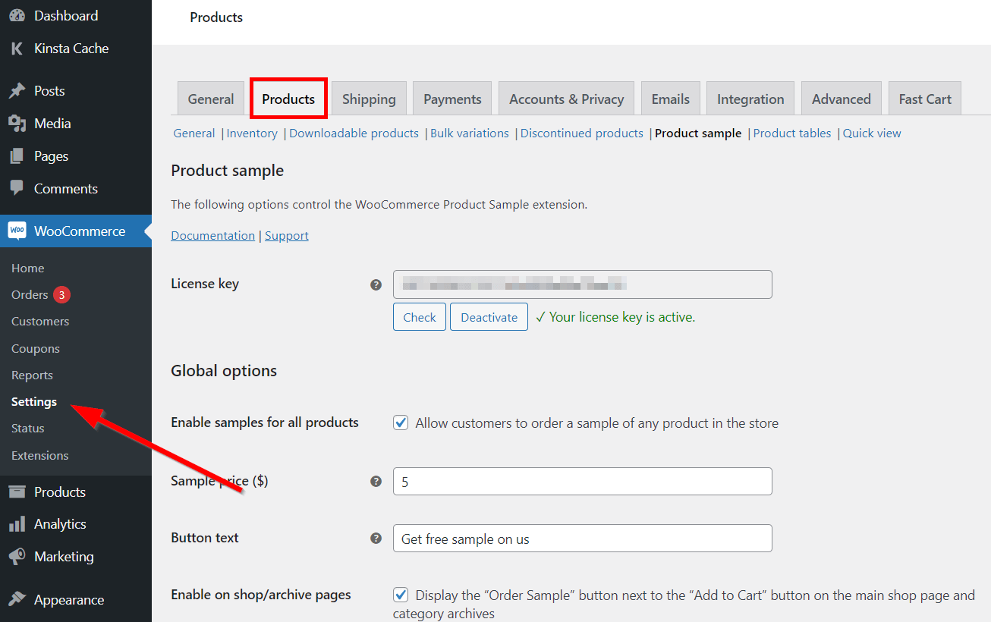991x622 pixels.
Task: Select Settings under the WooCommerce menu
Action: coord(33,401)
